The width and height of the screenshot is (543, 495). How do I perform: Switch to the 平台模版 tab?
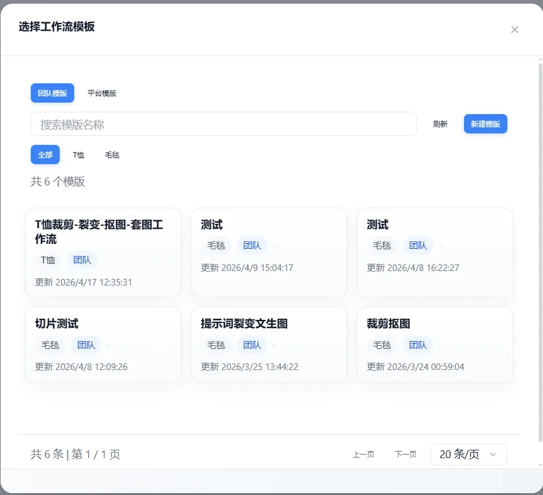point(102,93)
